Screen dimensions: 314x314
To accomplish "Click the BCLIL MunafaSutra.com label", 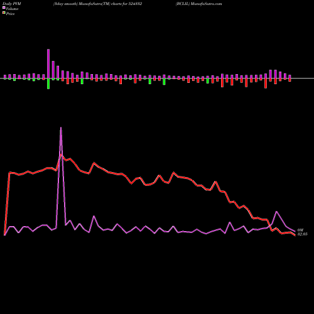I will click(x=199, y=4).
